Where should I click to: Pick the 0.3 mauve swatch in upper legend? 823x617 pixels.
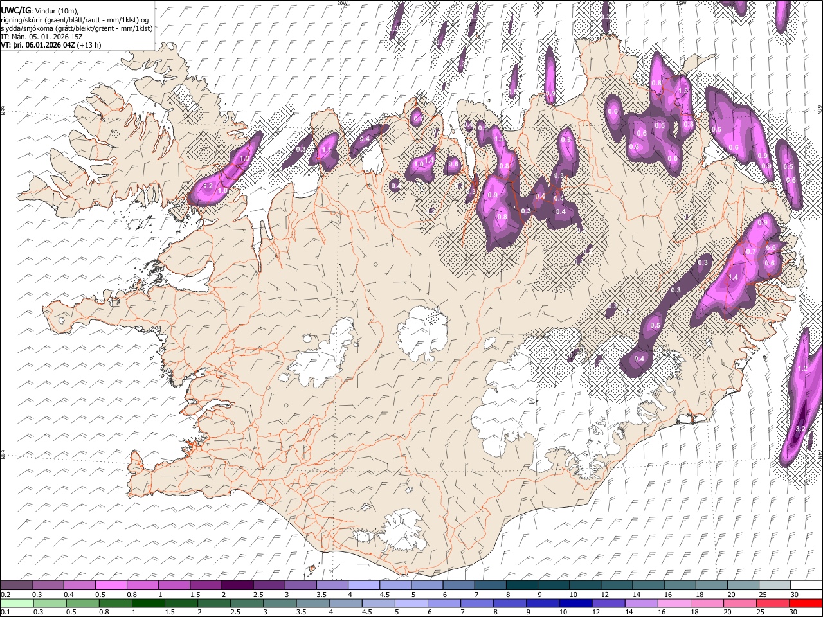click(x=48, y=585)
